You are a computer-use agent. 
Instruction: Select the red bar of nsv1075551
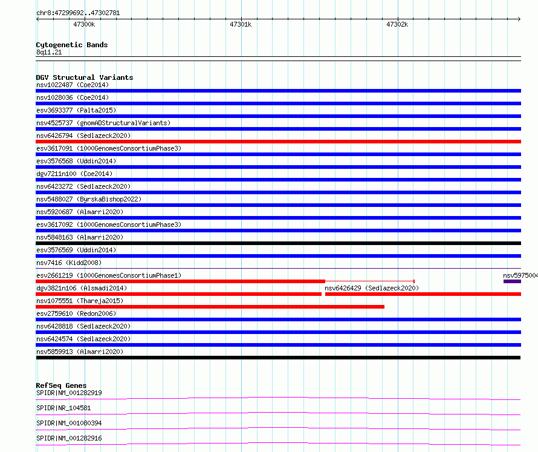[x=210, y=307]
